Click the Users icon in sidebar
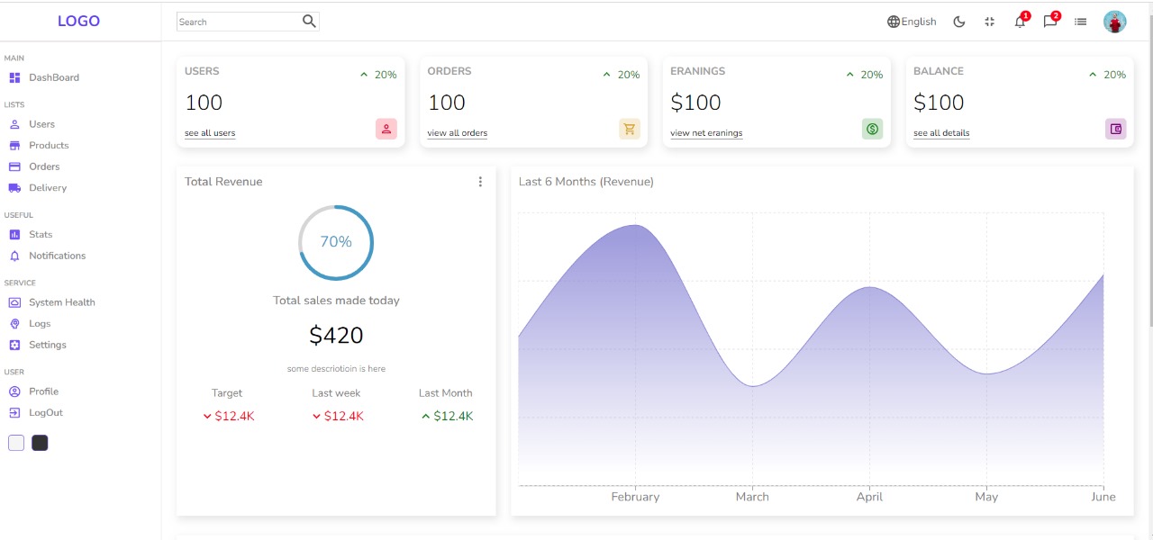 coord(14,124)
